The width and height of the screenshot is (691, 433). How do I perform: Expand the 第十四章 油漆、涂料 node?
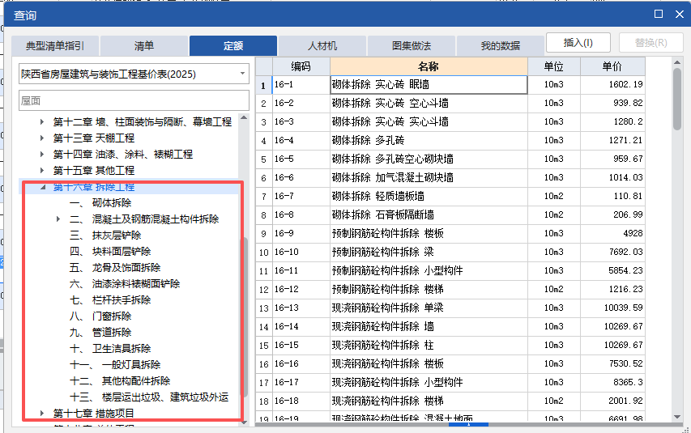pos(42,154)
